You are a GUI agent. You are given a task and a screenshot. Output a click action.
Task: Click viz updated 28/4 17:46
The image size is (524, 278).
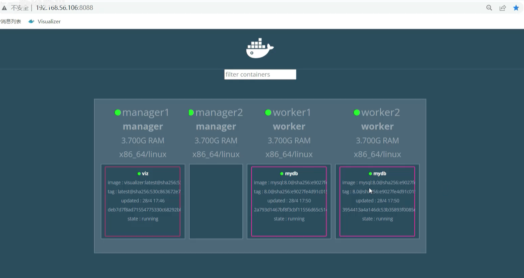(x=143, y=201)
